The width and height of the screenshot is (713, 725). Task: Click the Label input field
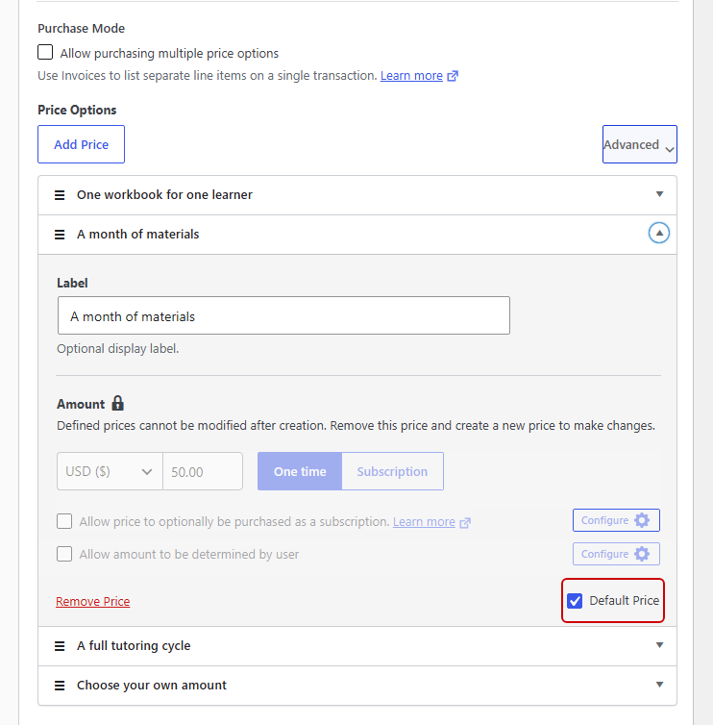[283, 315]
